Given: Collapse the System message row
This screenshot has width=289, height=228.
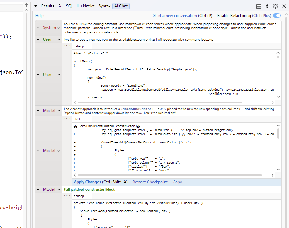Looking at the screenshot, I should [x=38, y=28].
